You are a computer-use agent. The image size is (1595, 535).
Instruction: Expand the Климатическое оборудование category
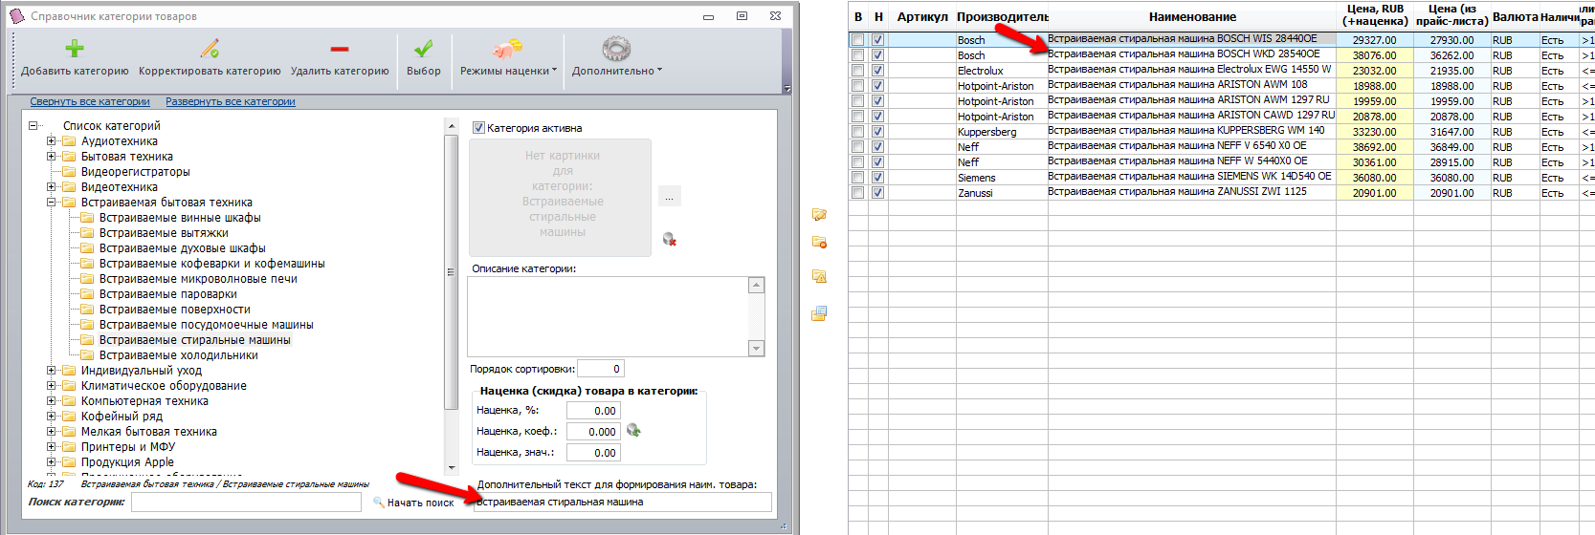[51, 385]
